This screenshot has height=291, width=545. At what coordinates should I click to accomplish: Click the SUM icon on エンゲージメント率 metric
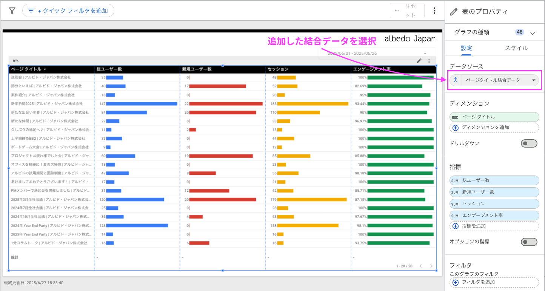click(x=455, y=215)
